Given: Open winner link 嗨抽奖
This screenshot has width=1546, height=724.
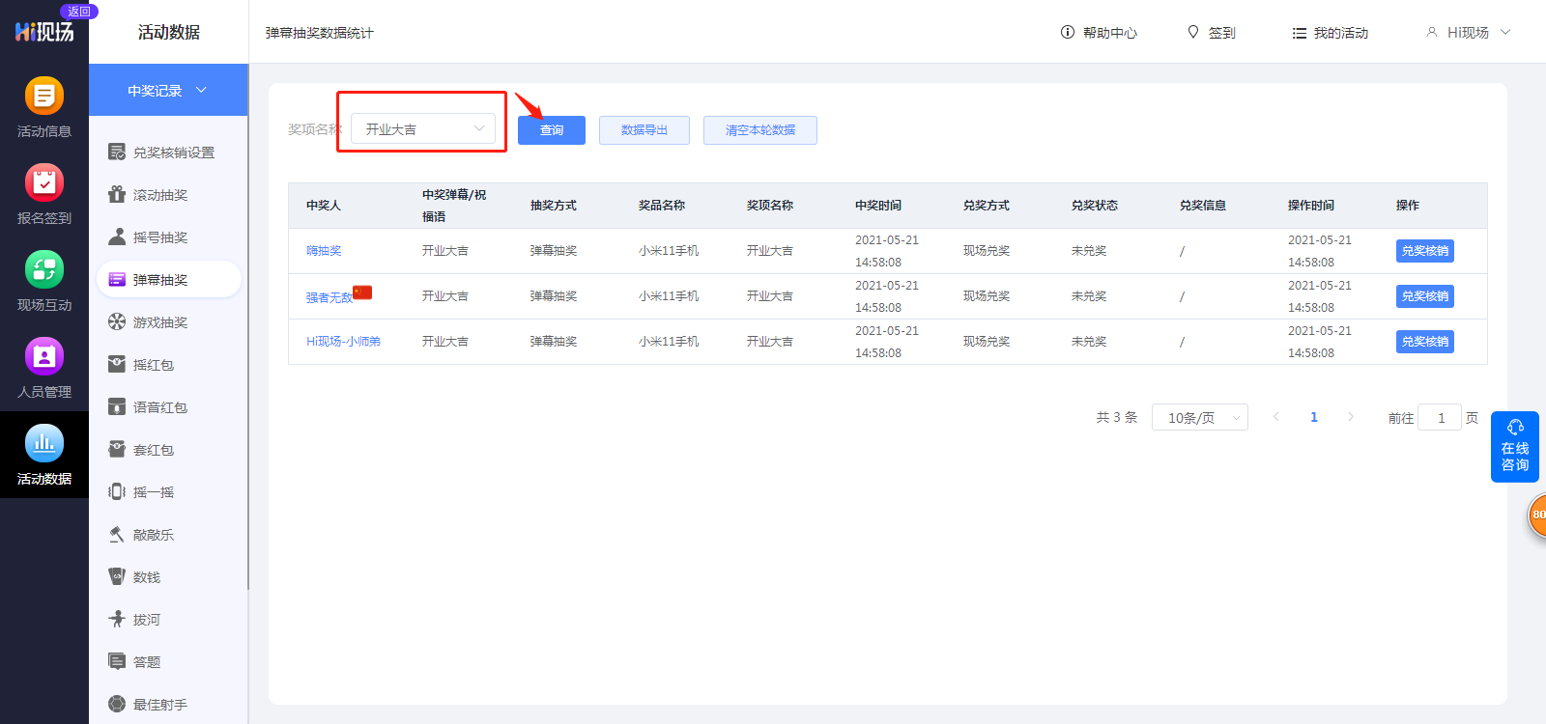Looking at the screenshot, I should 324,251.
